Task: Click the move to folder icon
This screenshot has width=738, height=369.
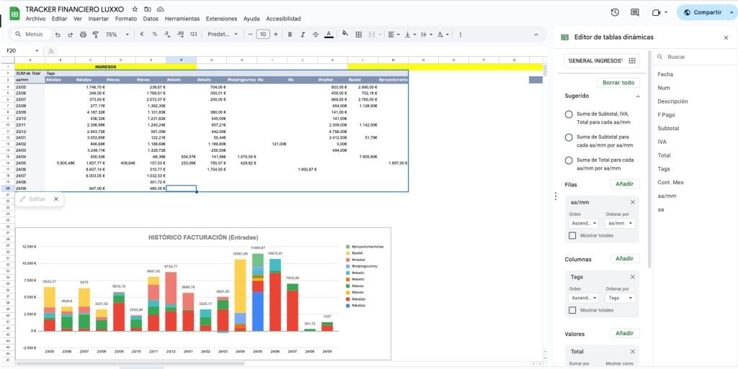Action: 148,9
